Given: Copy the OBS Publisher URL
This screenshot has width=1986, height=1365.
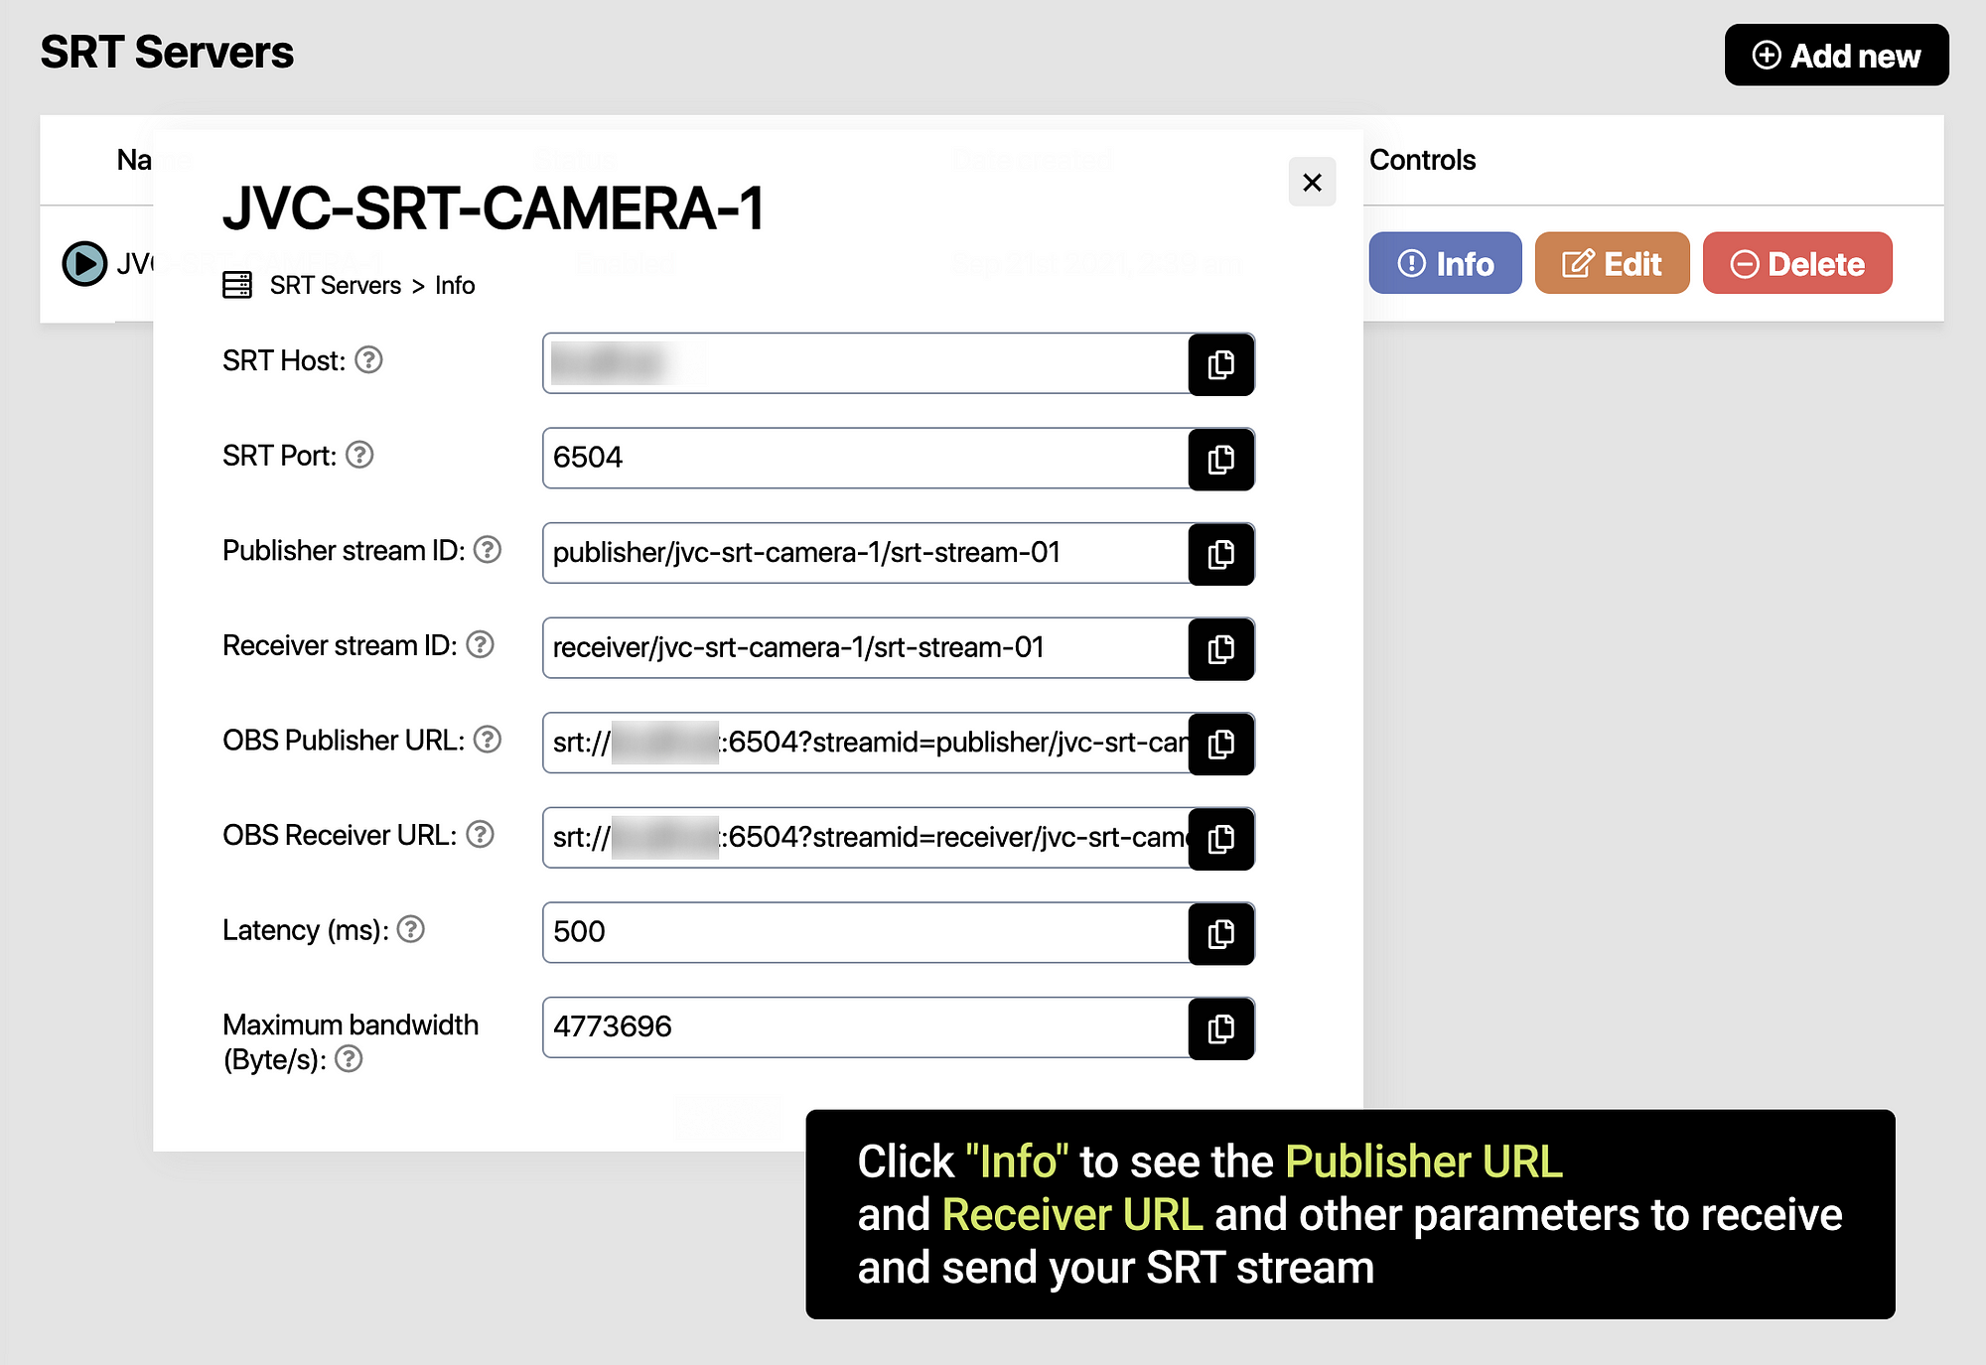Looking at the screenshot, I should 1220,744.
